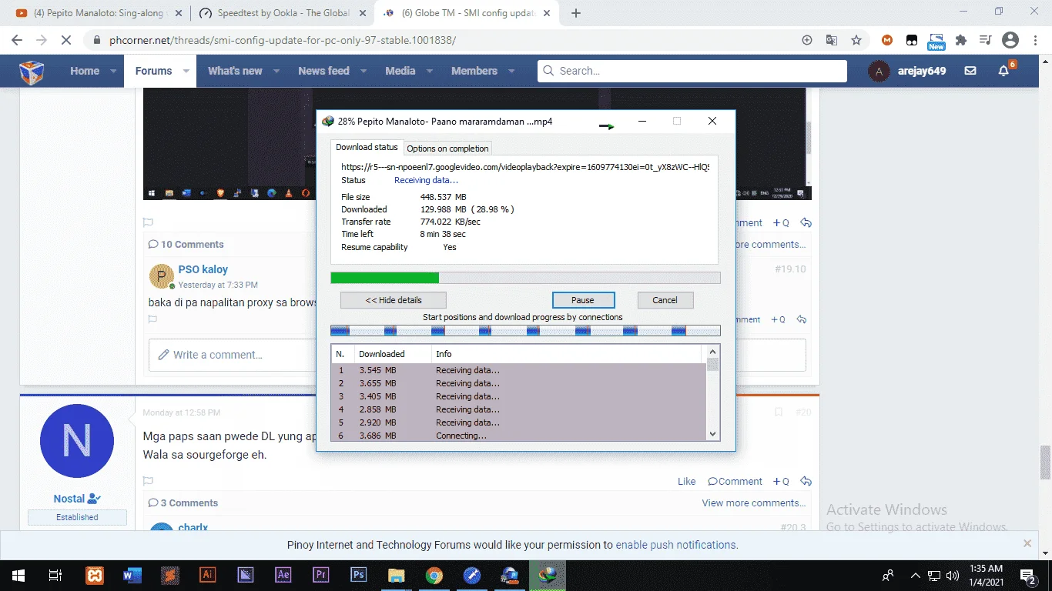Click the install plus icon in address bar
The width and height of the screenshot is (1052, 591).
(807, 40)
